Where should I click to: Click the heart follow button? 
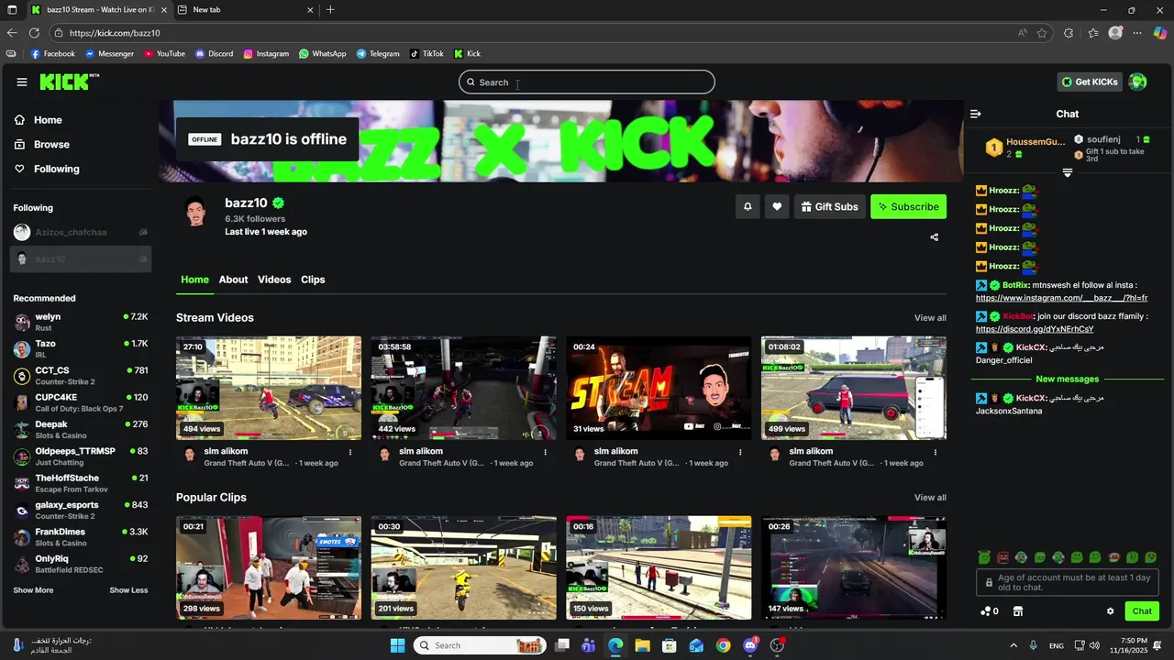click(777, 207)
